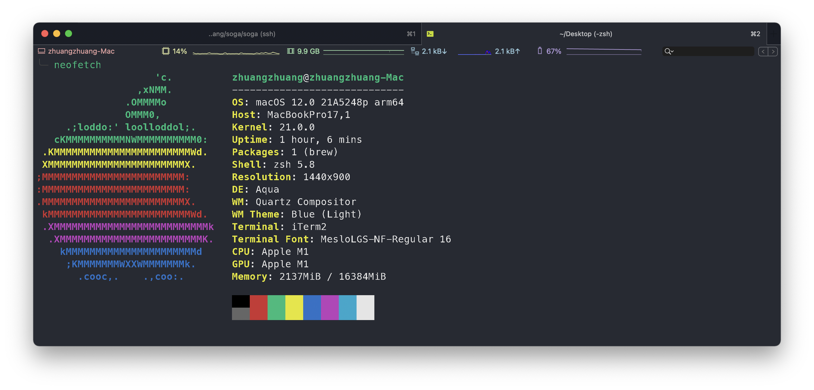Click the WM: Quartz Compositor line

point(294,202)
